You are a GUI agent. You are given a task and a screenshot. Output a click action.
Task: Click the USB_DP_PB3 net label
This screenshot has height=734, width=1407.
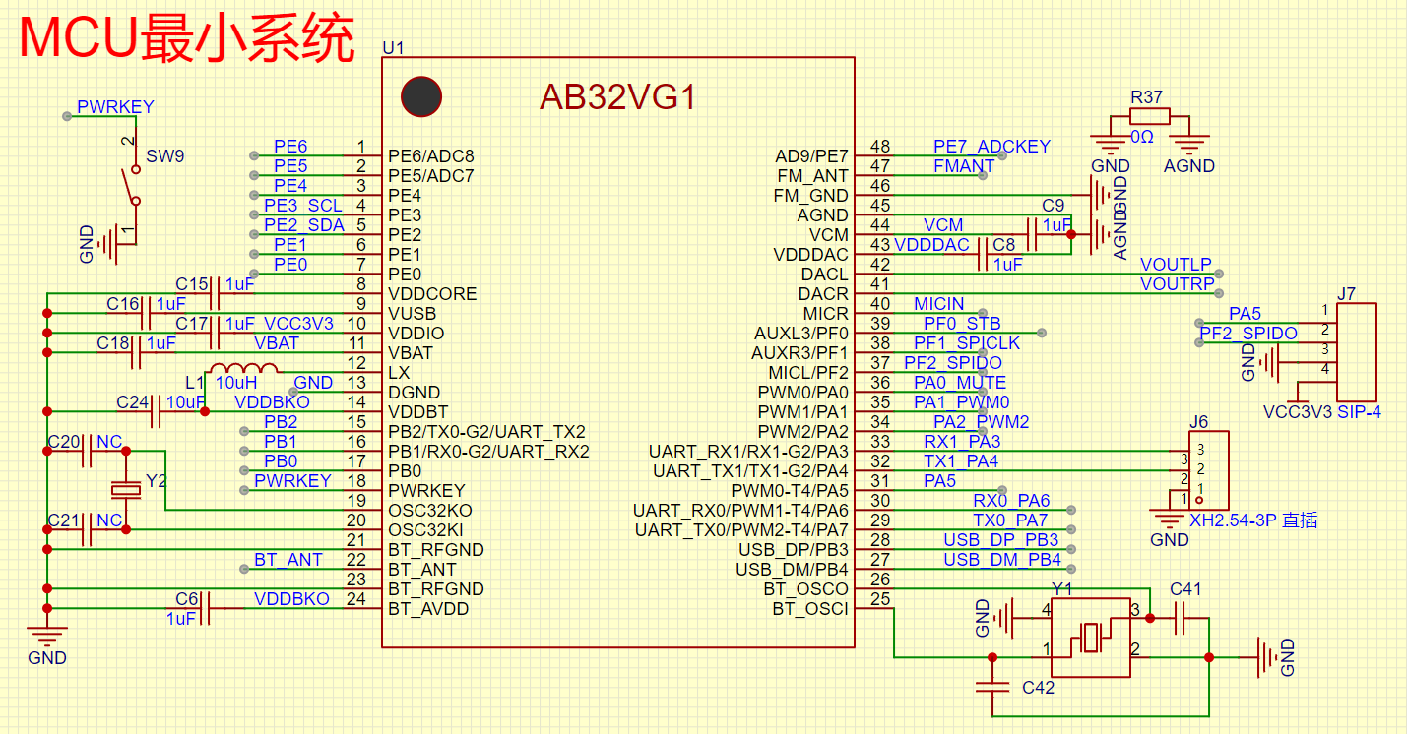pos(1000,539)
